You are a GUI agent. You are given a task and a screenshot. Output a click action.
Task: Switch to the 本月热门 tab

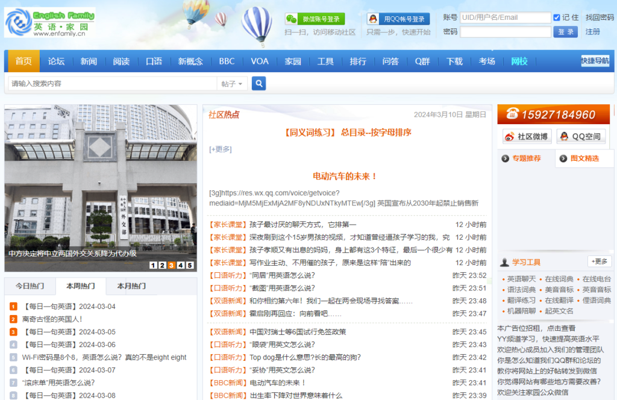coord(131,286)
